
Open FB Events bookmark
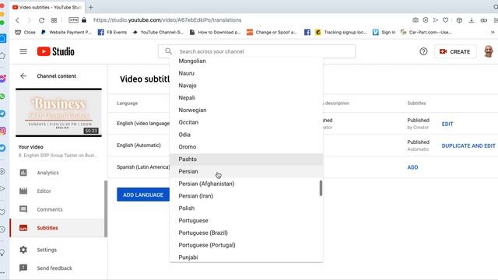pos(112,33)
